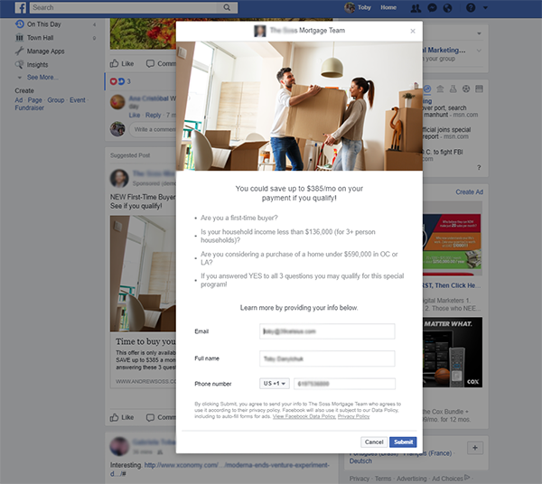Focus the Facebook search field

124,7
